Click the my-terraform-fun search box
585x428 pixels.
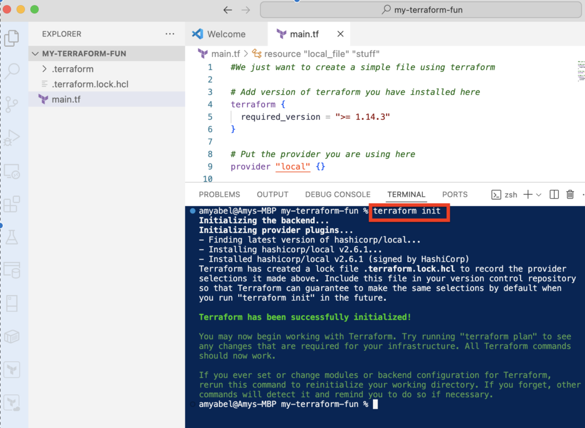[422, 10]
